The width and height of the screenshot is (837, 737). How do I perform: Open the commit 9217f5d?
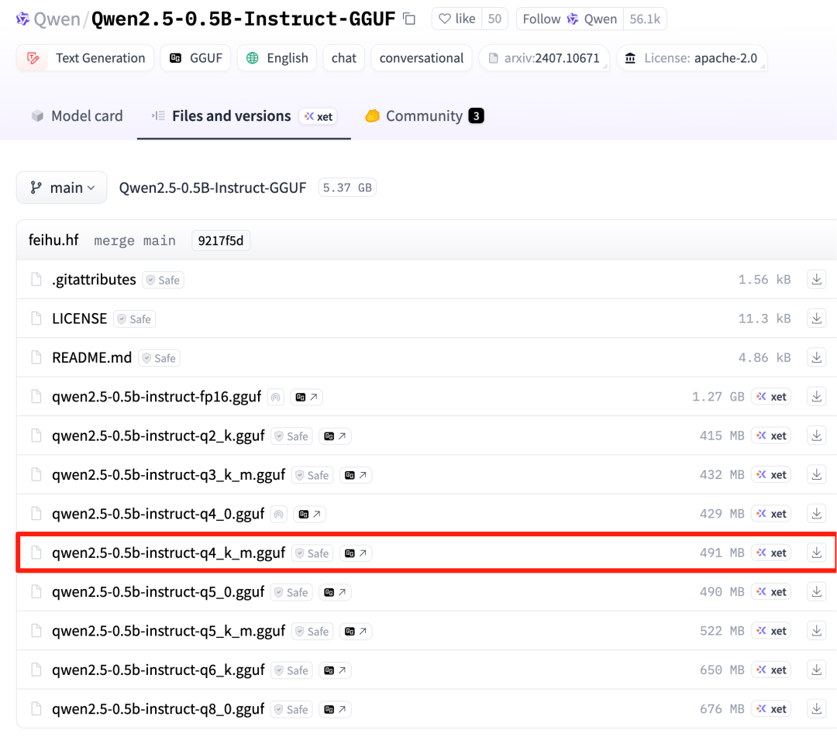pos(220,240)
